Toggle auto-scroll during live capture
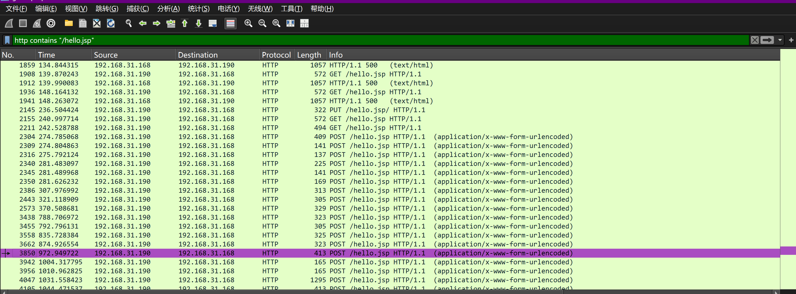Screen dimensions: 796x294 [x=213, y=23]
